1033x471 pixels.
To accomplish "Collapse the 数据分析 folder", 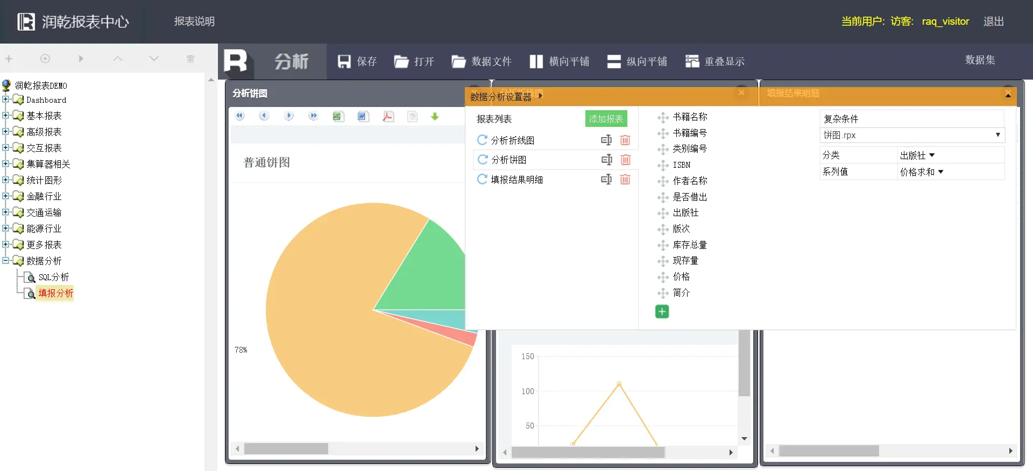I will [5, 260].
